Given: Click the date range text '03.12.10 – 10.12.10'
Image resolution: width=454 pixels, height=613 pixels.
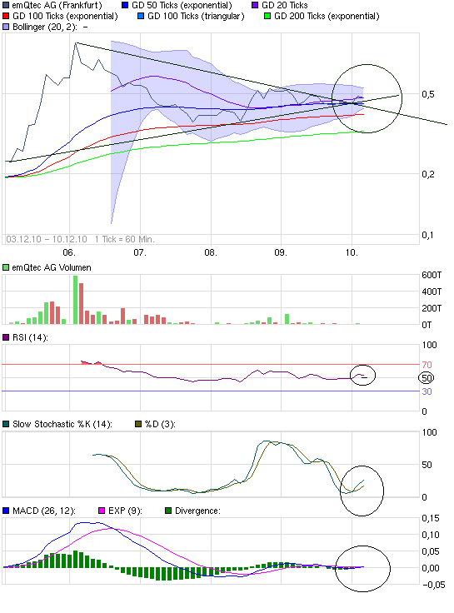Looking at the screenshot, I should [47, 239].
